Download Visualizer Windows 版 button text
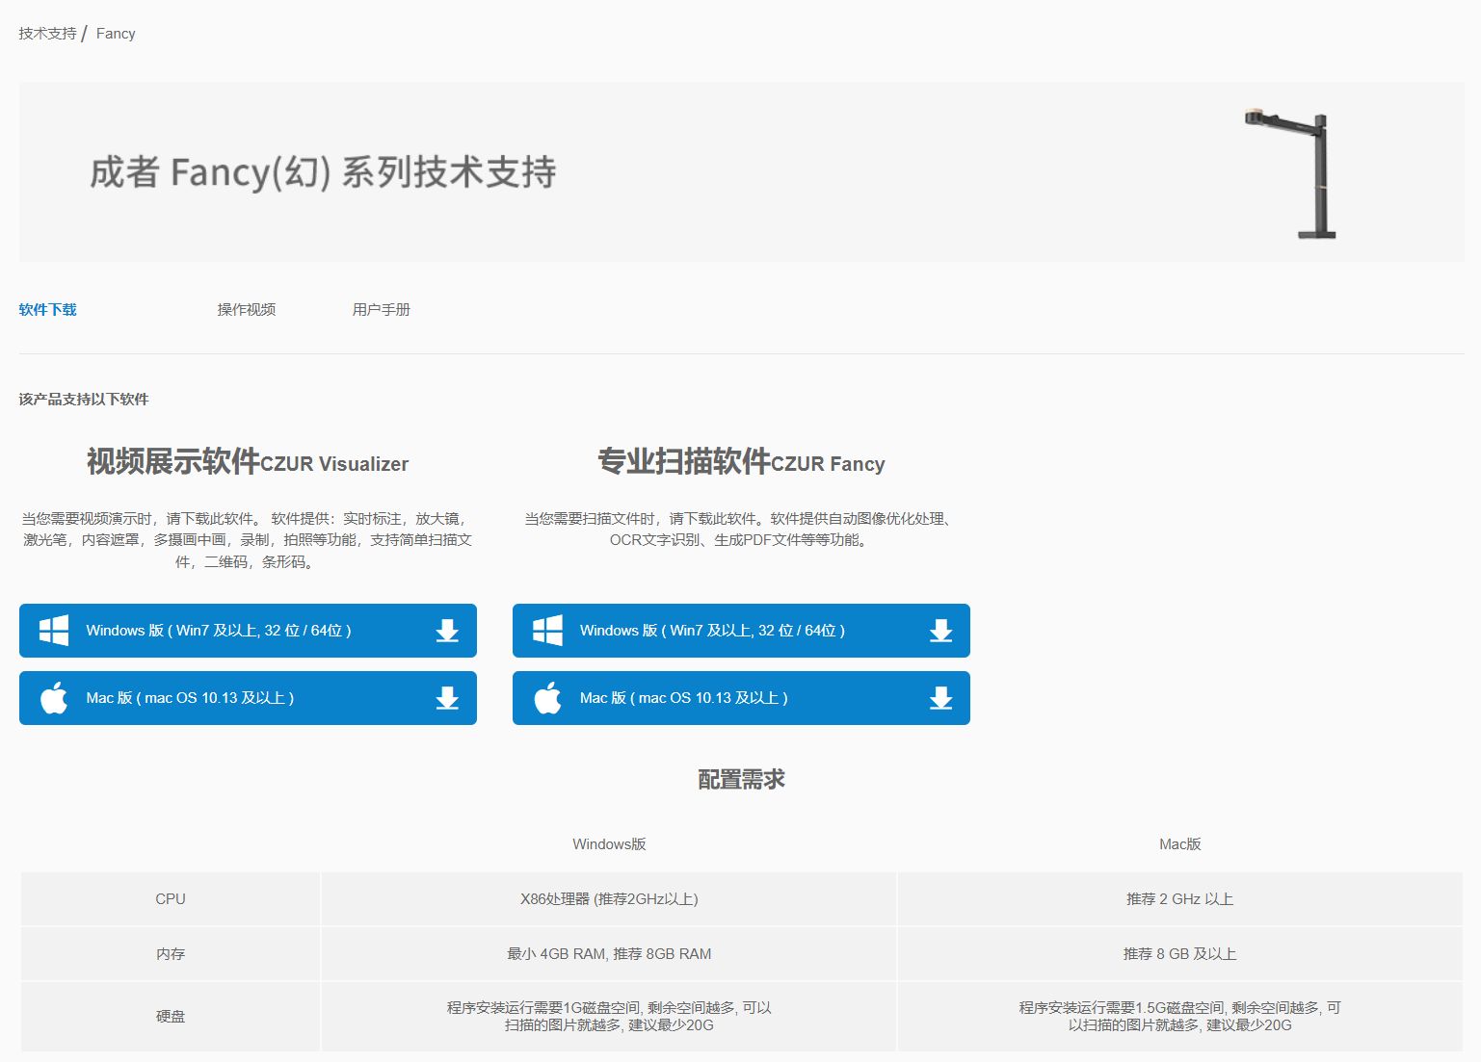Viewport: 1481px width, 1062px height. 219,631
